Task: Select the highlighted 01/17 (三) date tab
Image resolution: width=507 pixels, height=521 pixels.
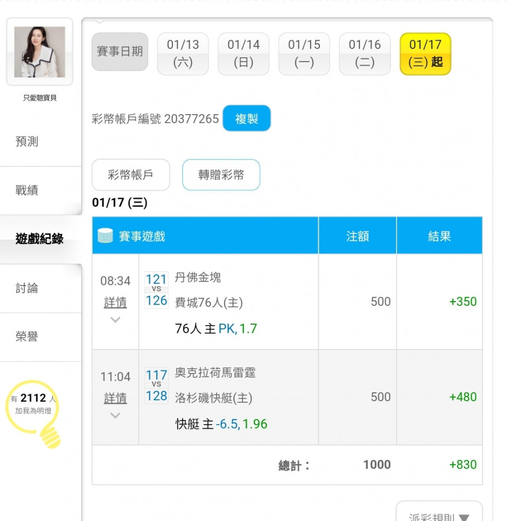Action: pos(425,54)
